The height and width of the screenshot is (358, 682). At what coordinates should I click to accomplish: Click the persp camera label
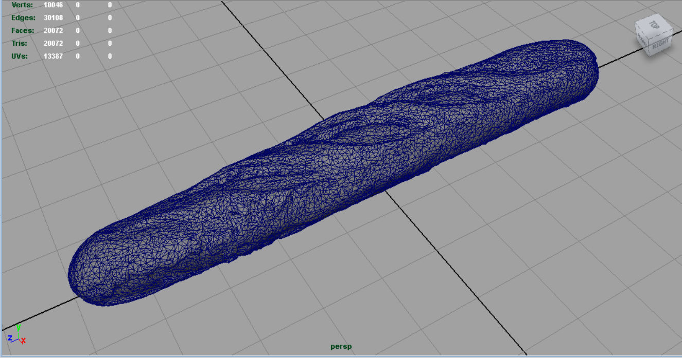tap(341, 347)
